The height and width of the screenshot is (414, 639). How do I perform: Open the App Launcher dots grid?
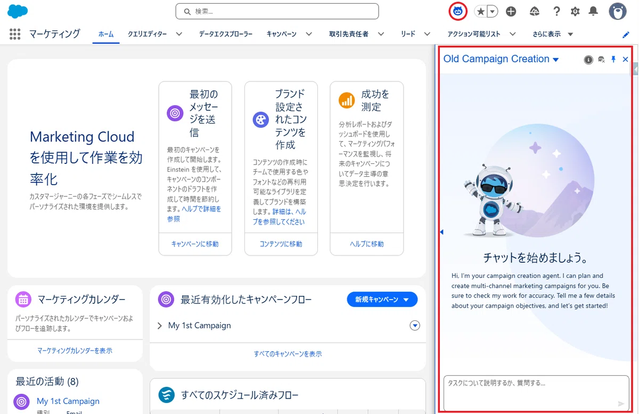(x=15, y=34)
